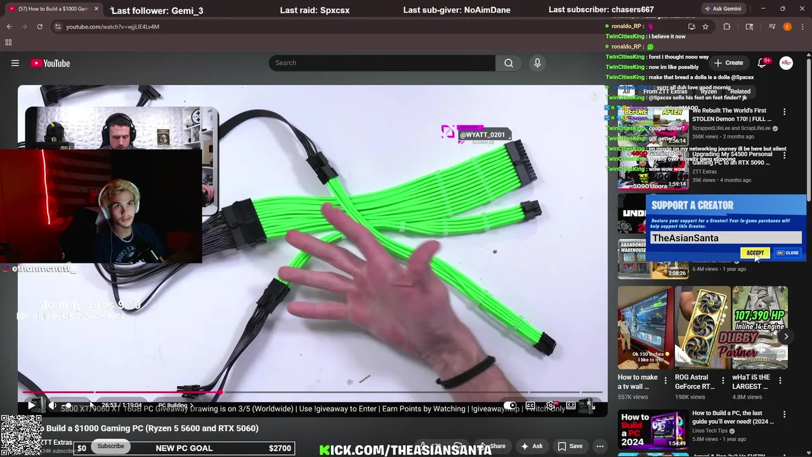The image size is (812, 457).
Task: Play the paused video
Action: pos(31,405)
